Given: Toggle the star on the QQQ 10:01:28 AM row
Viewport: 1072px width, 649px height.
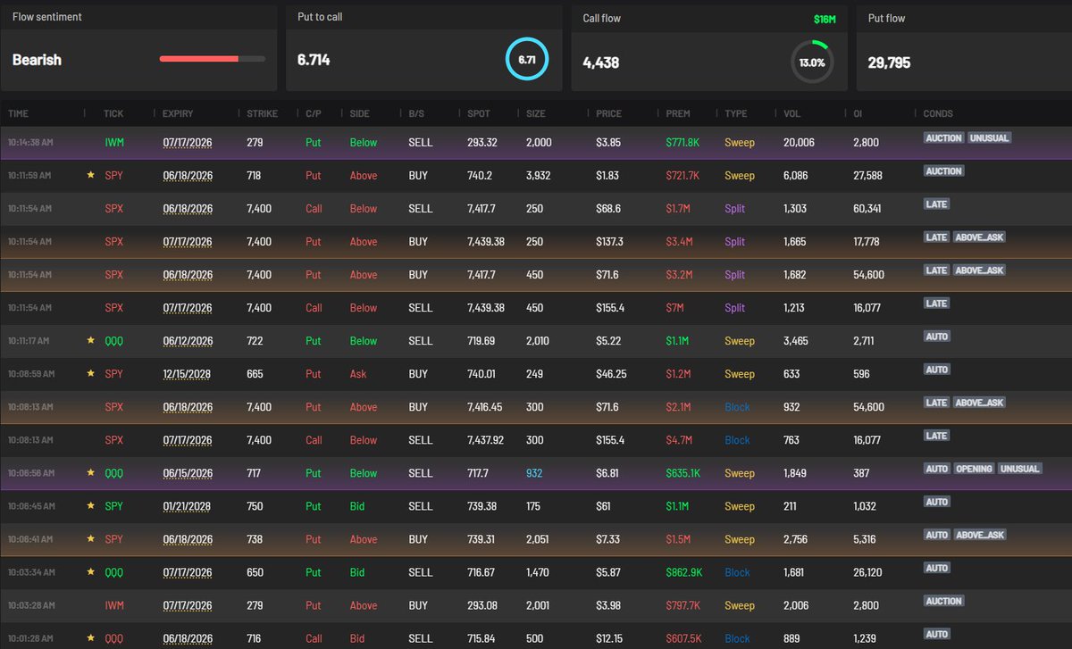Looking at the screenshot, I should (x=90, y=638).
